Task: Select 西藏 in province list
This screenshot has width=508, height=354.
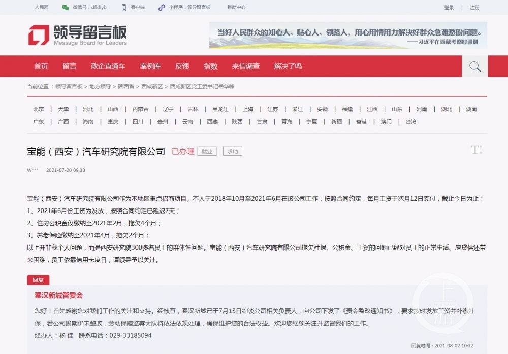Action: pos(212,122)
